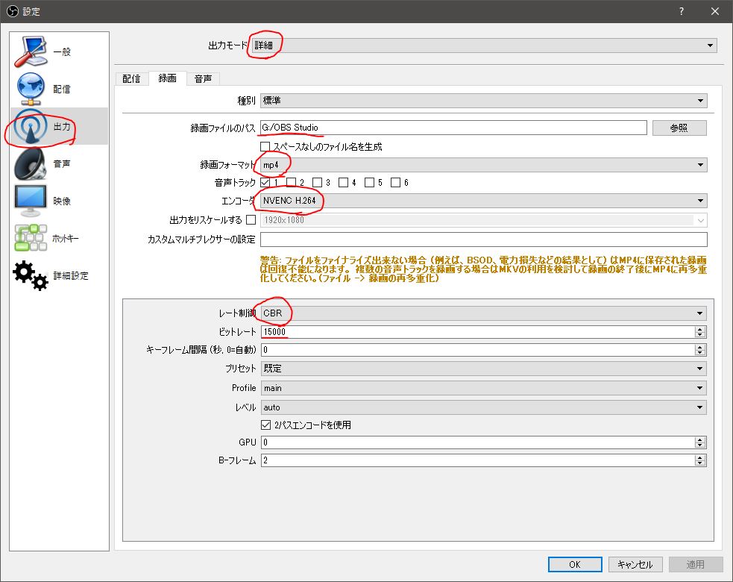The height and width of the screenshot is (582, 733).
Task: Open the プリセット dropdown showing 既定
Action: coord(483,368)
